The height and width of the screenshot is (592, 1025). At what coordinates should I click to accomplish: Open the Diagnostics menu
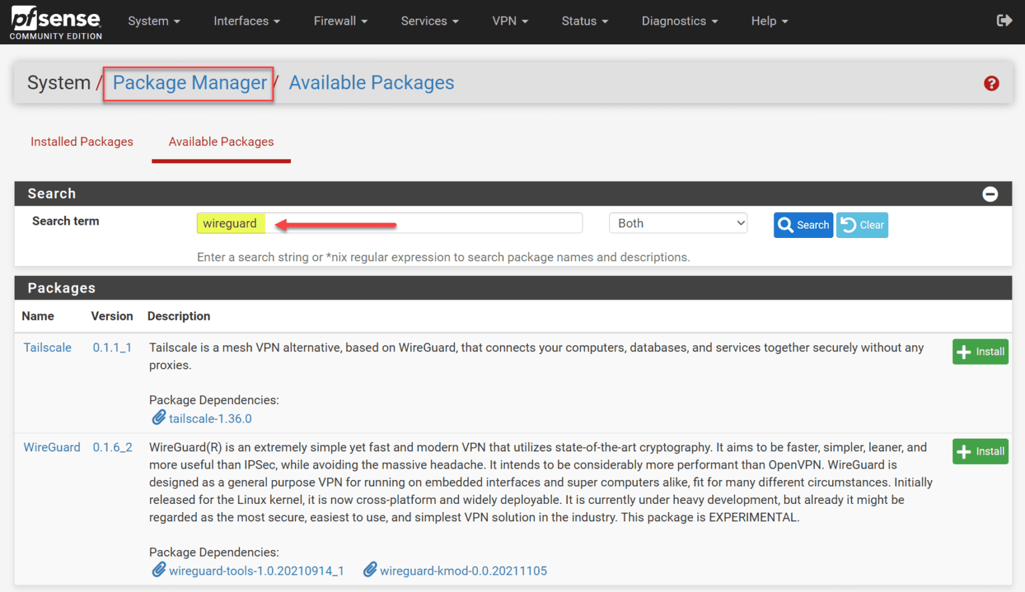(x=679, y=21)
